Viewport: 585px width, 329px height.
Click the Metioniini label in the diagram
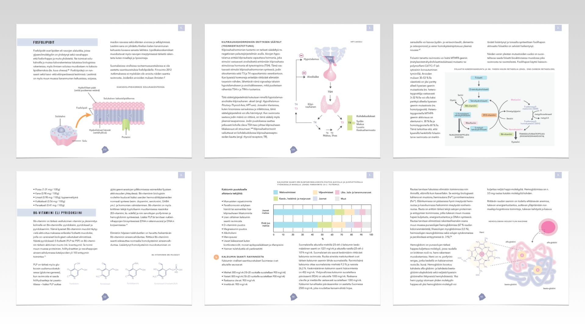tap(516, 100)
